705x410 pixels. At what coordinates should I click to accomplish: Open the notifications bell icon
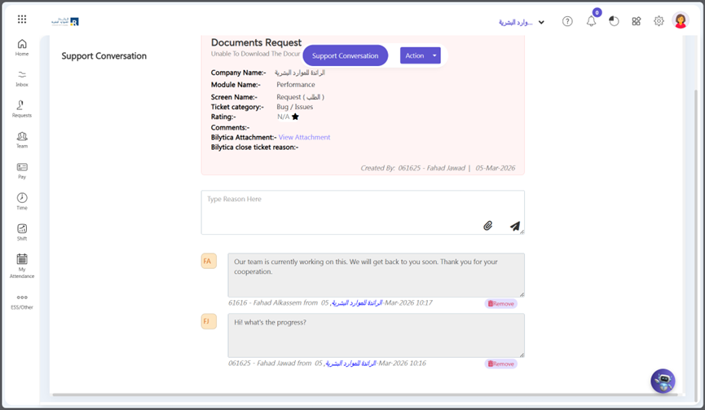[x=591, y=21]
